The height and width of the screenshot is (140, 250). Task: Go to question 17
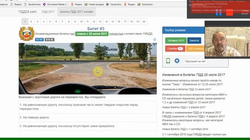click(x=125, y=22)
